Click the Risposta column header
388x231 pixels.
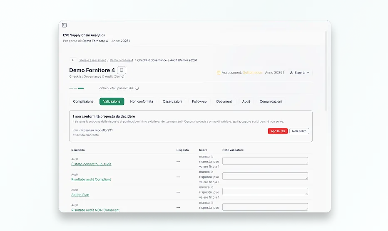pyautogui.click(x=183, y=150)
